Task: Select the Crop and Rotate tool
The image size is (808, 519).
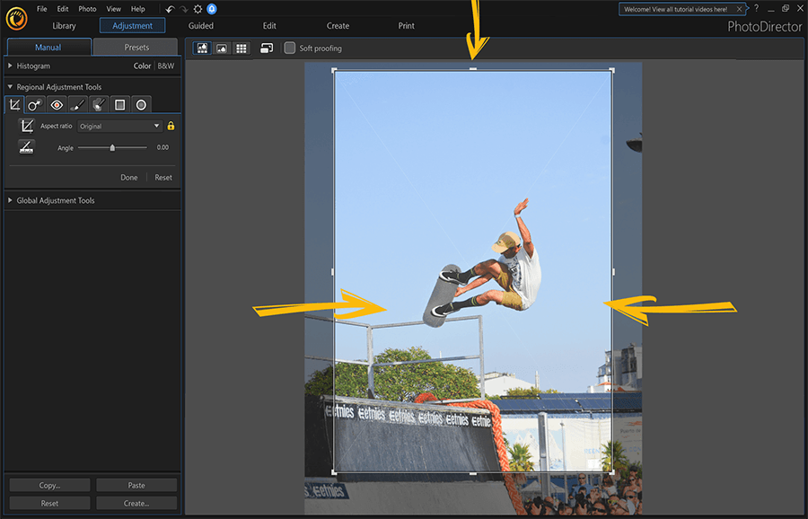Action: pyautogui.click(x=14, y=104)
